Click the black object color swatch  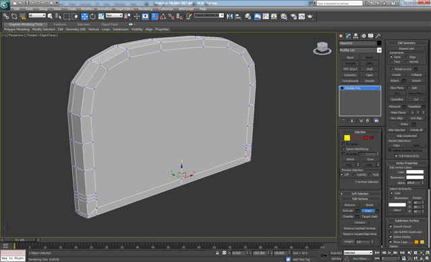379,43
